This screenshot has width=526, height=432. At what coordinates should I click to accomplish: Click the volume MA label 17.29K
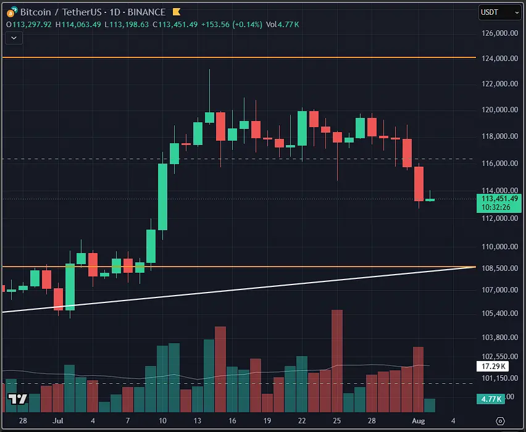click(x=493, y=366)
